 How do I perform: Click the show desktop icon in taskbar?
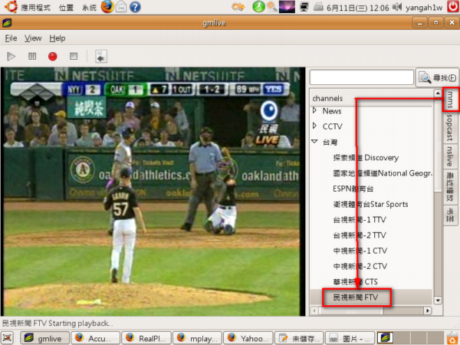(8, 338)
